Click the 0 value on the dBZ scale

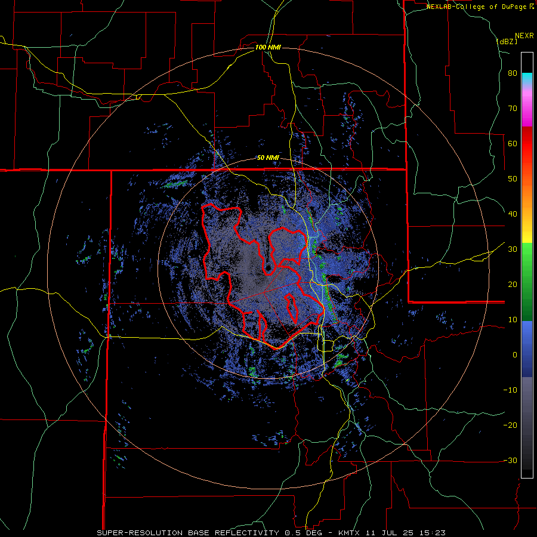515,355
